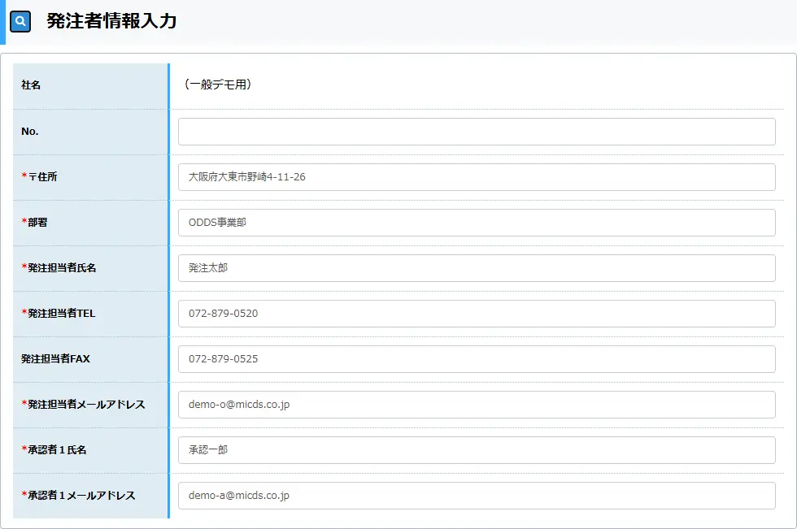
Task: Click the 発注担当者メールアドレス label
Action: [x=83, y=404]
